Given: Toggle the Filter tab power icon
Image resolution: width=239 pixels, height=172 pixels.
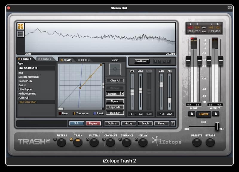Looking at the screenshot, I should pyautogui.click(x=79, y=60).
